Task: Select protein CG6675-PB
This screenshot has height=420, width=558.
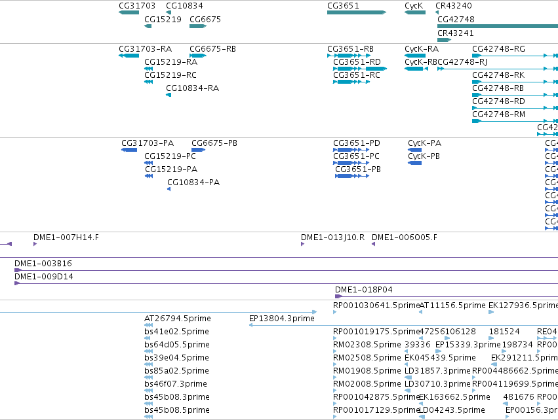Action: click(x=198, y=150)
